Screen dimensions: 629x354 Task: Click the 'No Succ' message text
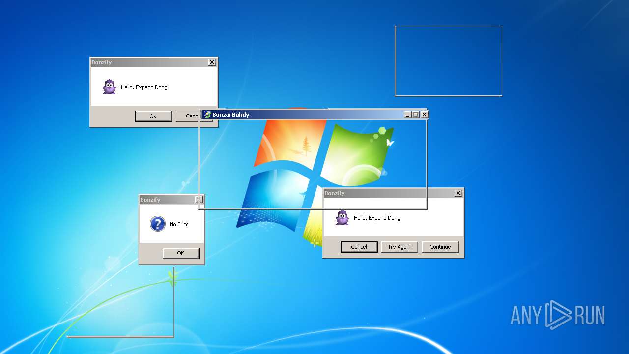tap(179, 224)
